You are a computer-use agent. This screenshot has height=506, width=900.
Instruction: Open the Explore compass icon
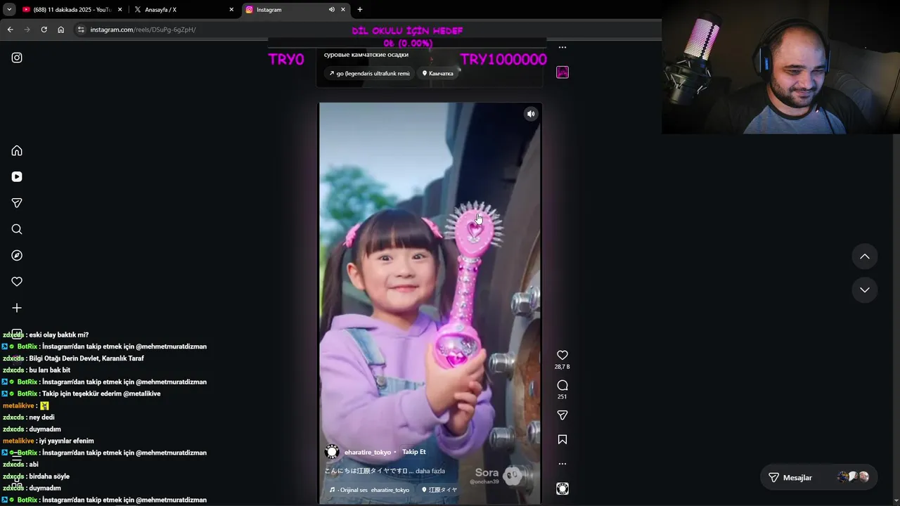(17, 255)
